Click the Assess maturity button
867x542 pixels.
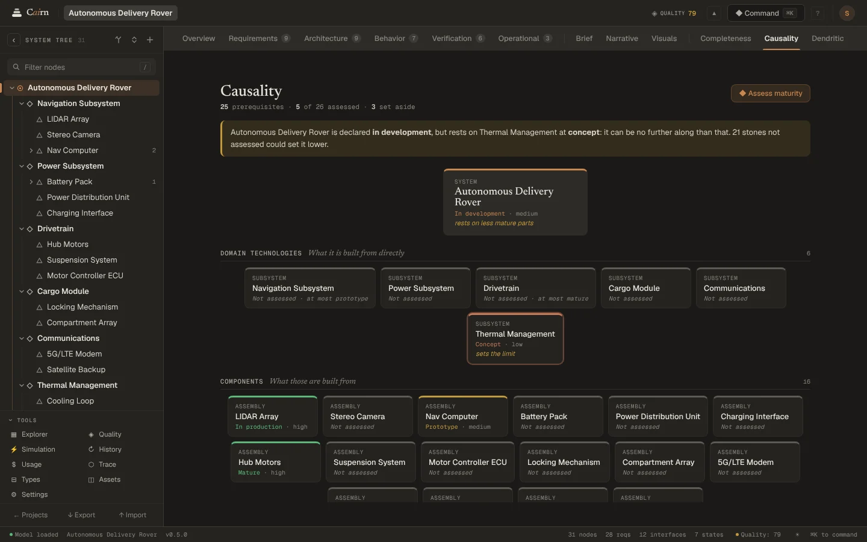770,93
